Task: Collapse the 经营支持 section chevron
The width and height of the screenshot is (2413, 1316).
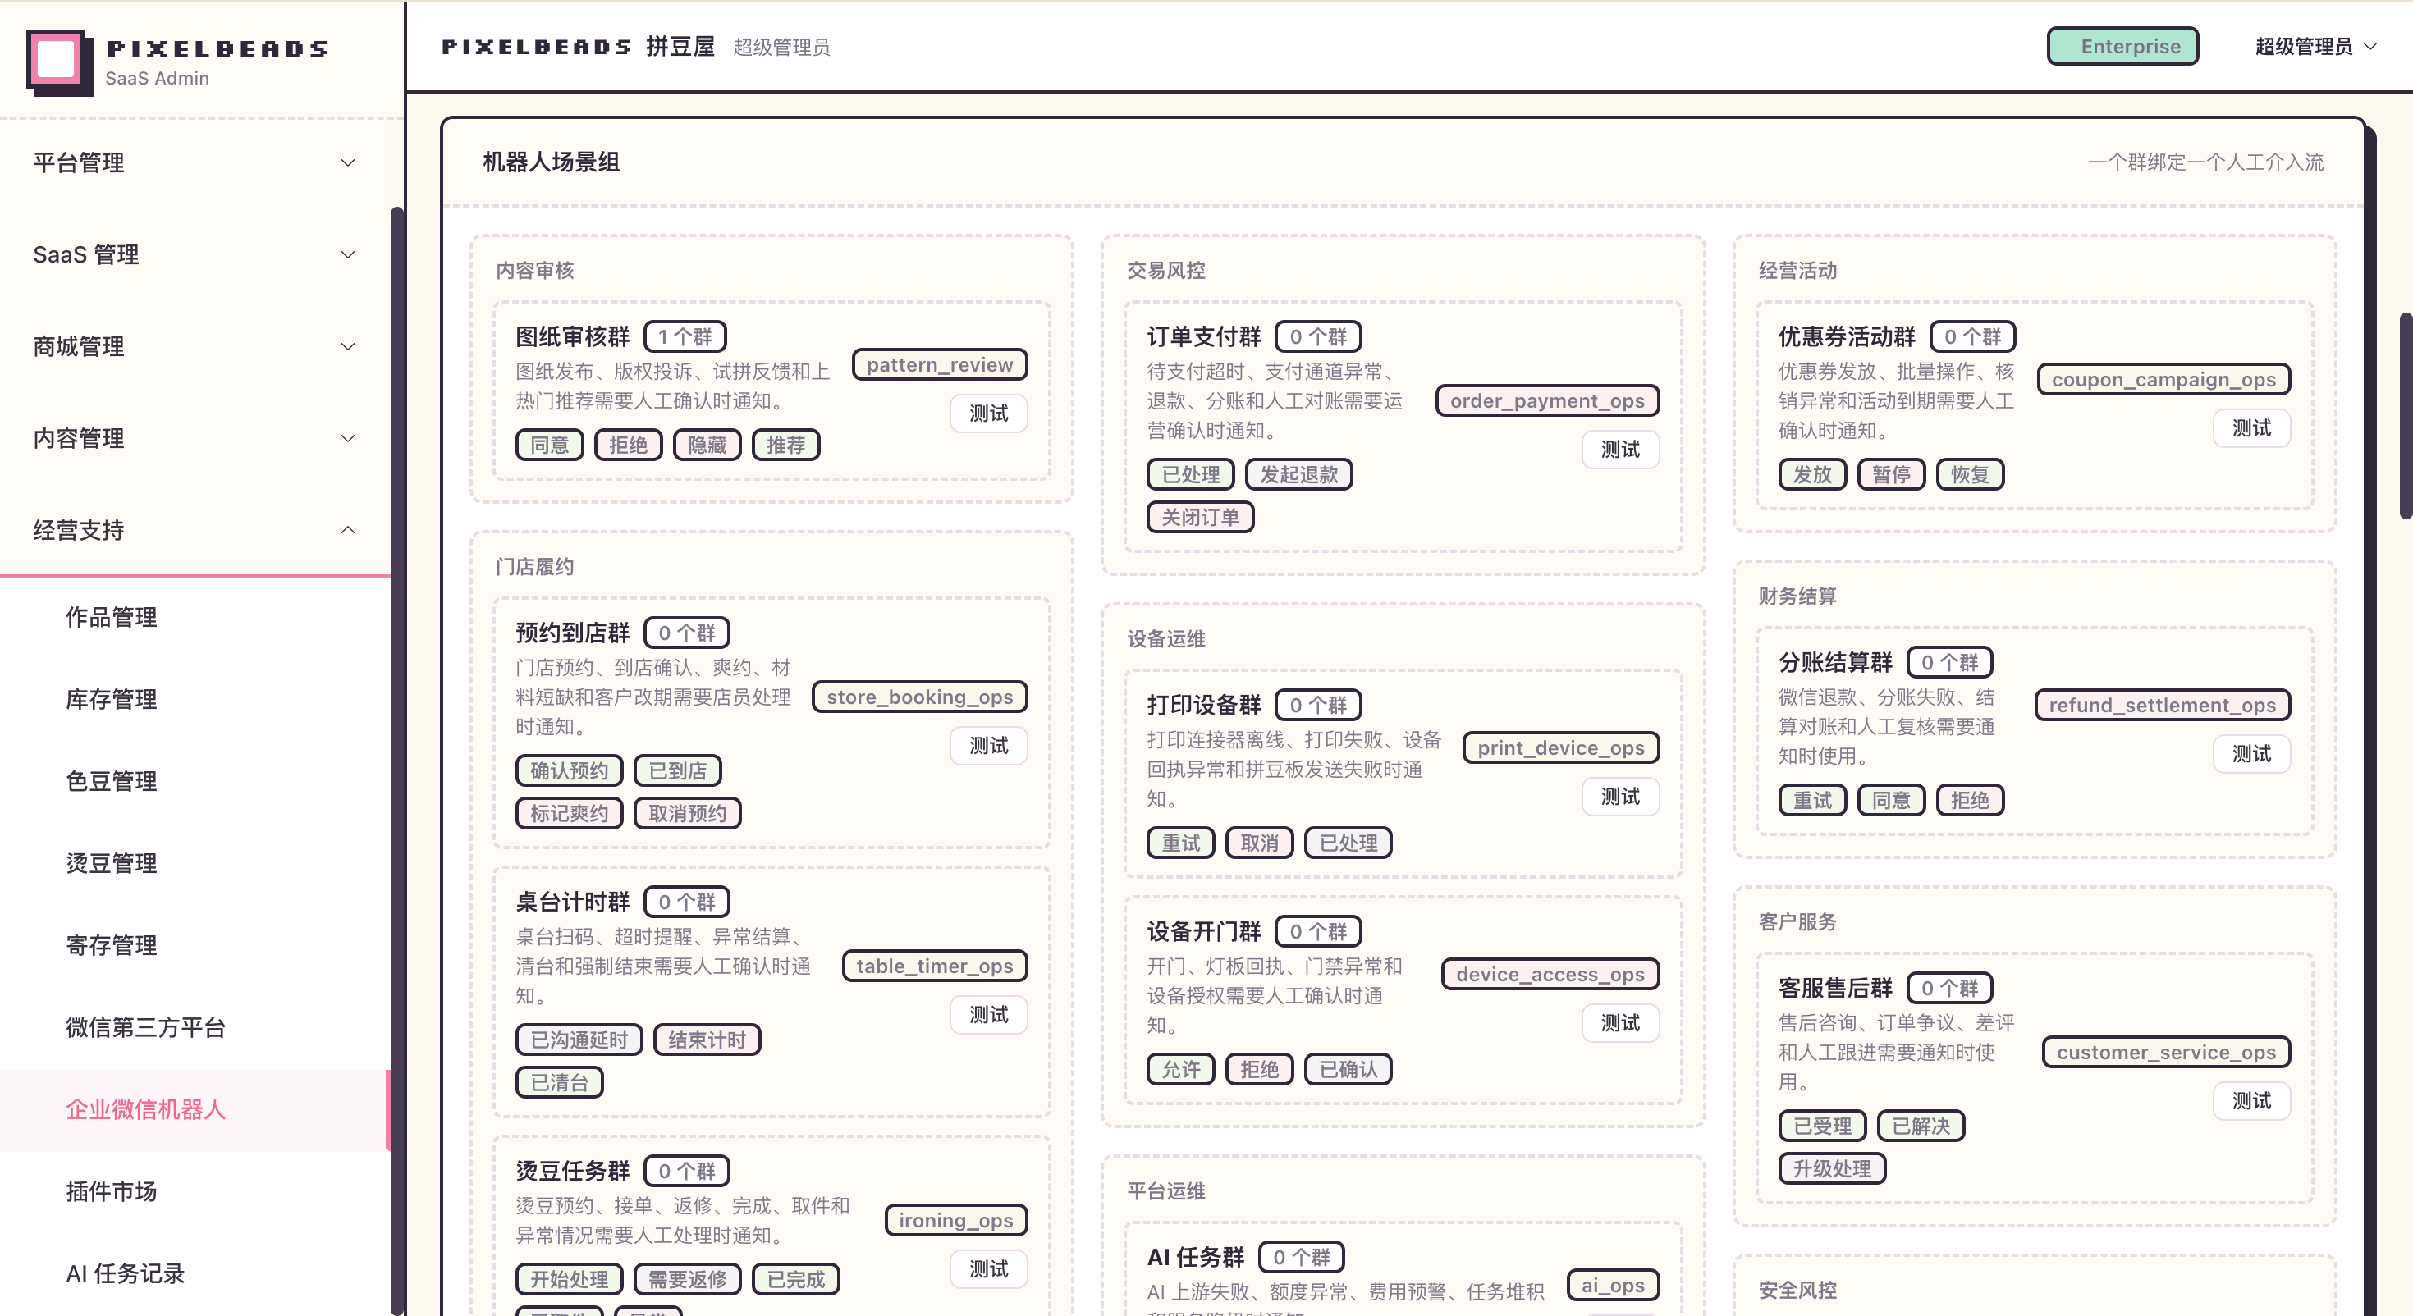Action: [x=347, y=530]
